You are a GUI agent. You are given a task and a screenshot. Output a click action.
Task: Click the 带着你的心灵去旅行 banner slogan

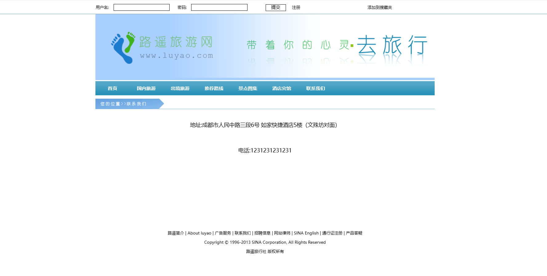click(337, 45)
